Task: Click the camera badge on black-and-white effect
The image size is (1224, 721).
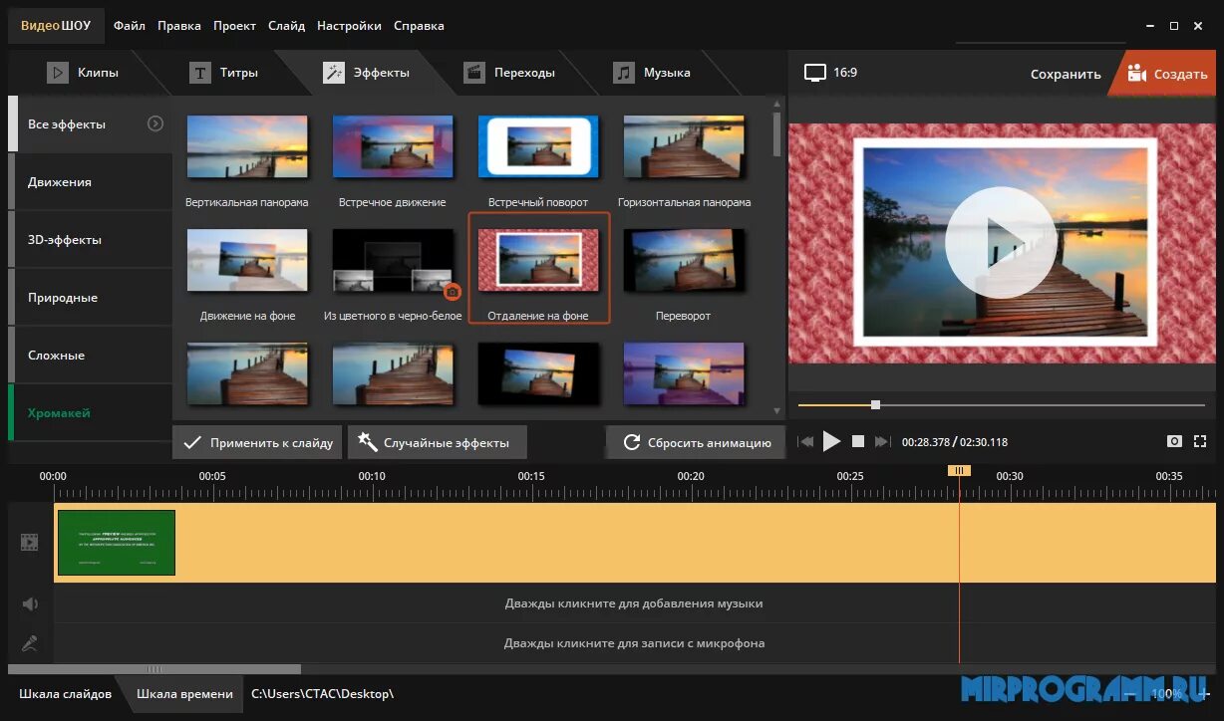Action: click(x=452, y=292)
